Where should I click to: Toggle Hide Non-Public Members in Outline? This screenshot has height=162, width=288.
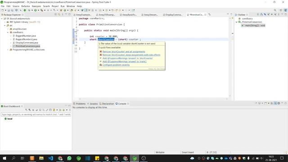272,14
